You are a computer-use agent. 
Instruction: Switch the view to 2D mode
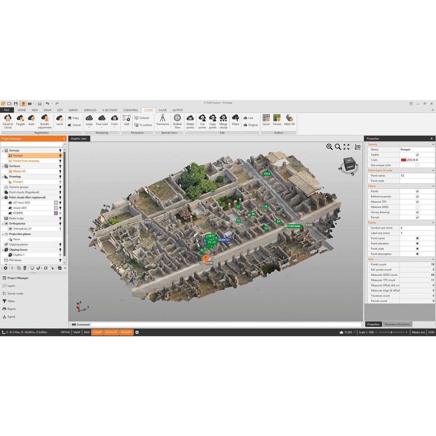(x=358, y=147)
